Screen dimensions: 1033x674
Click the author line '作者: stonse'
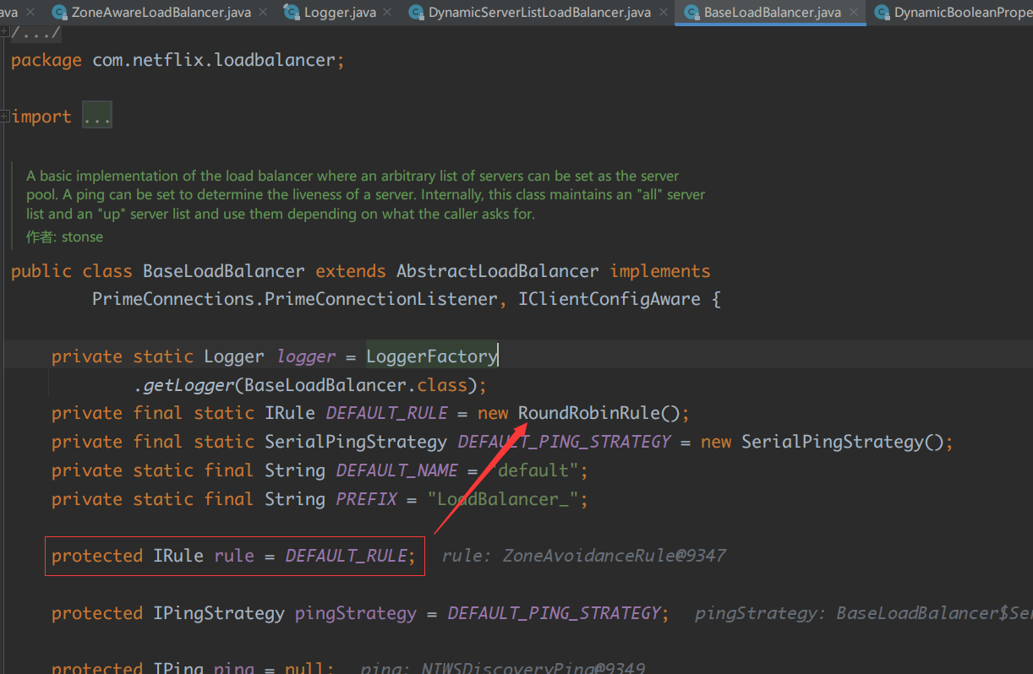[64, 237]
